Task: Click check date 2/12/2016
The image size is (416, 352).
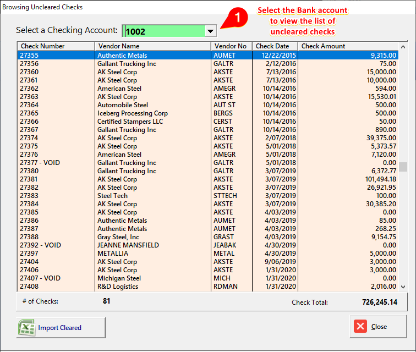Action: [x=281, y=64]
